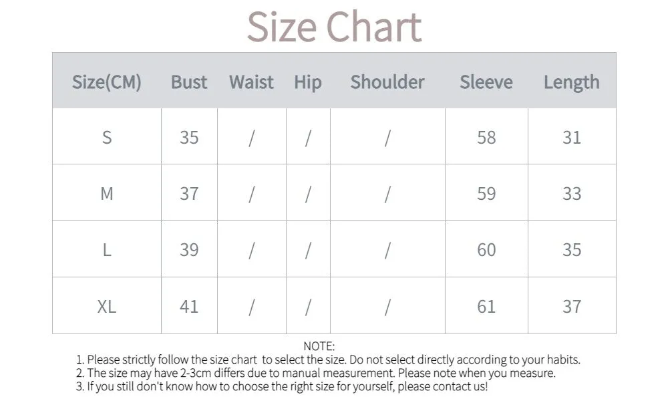Image resolution: width=668 pixels, height=401 pixels.
Task: Click bust value 41 for size XL
Action: [189, 306]
